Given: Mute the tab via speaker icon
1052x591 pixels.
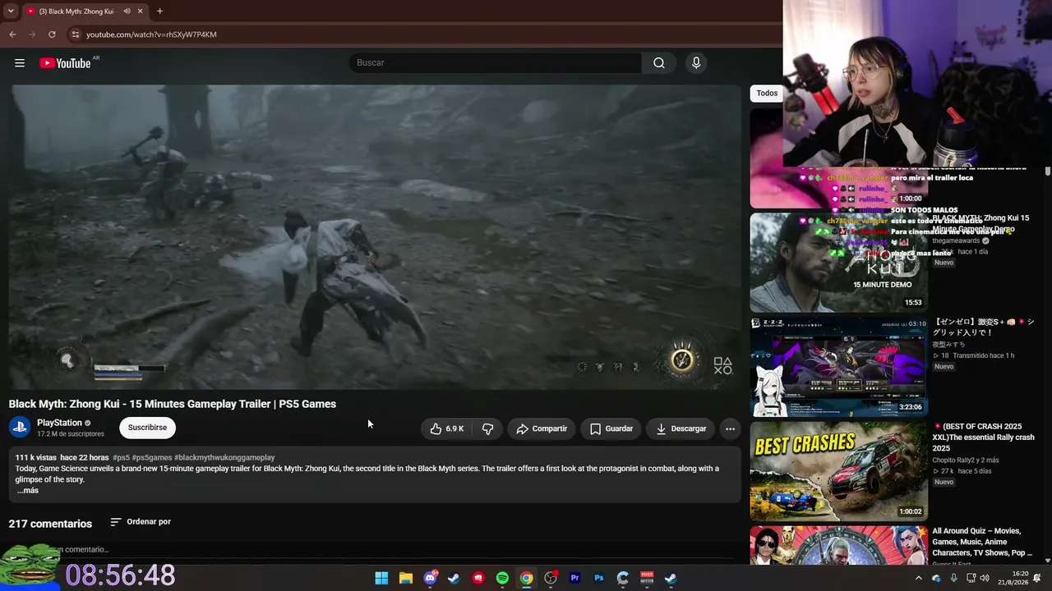Looking at the screenshot, I should [127, 11].
